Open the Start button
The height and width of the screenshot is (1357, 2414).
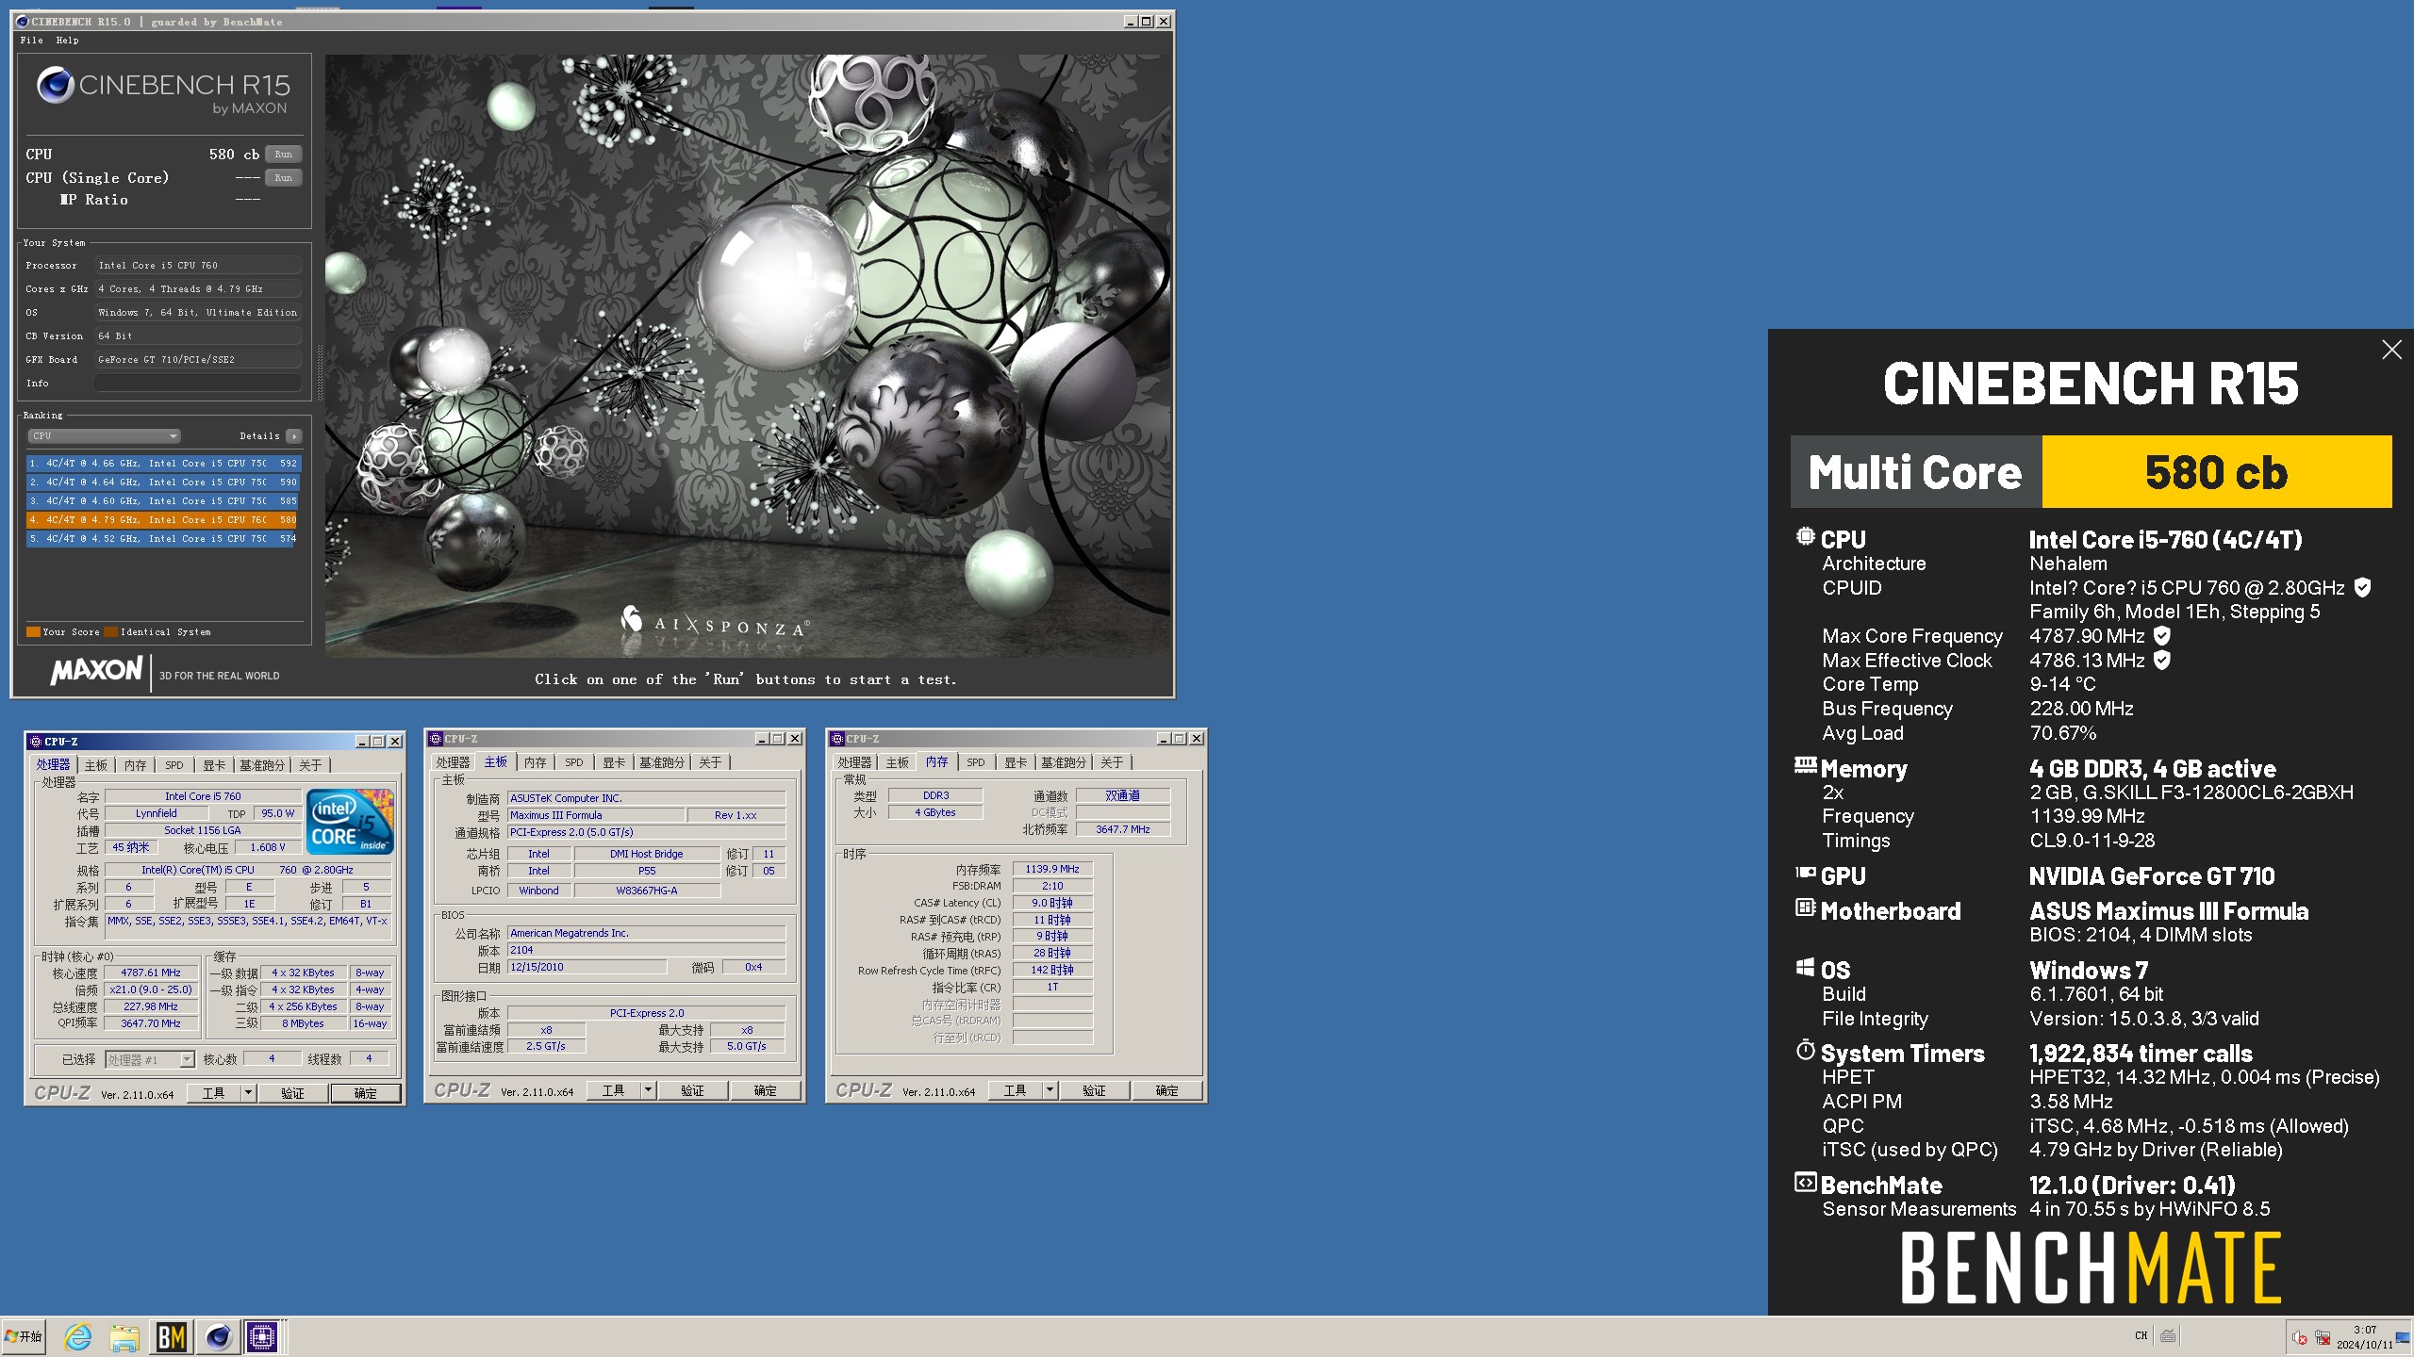point(24,1336)
